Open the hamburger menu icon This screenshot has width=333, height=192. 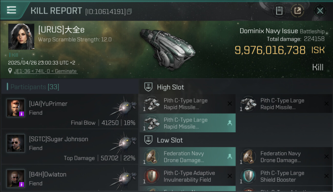tap(12, 10)
